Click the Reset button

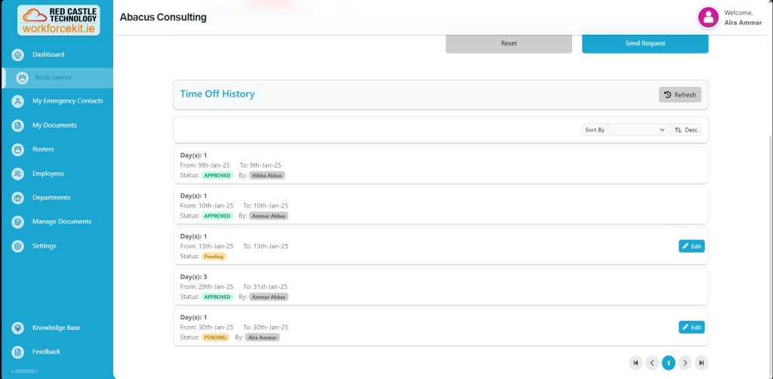coord(509,44)
